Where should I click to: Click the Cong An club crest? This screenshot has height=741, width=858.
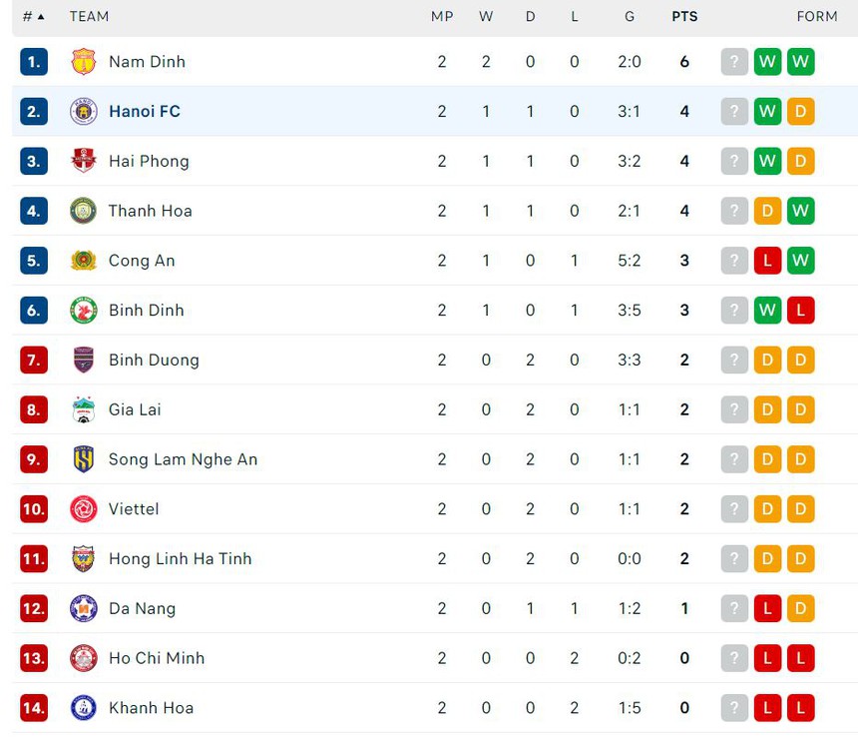point(85,261)
